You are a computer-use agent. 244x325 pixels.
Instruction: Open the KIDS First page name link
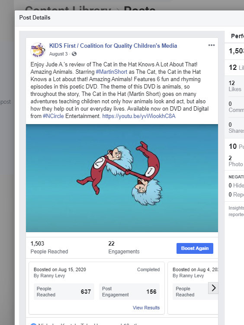pyautogui.click(x=113, y=46)
